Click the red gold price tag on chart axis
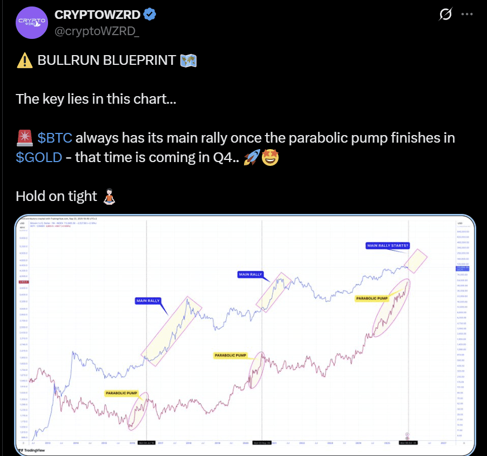487x456 pixels. coord(24,282)
